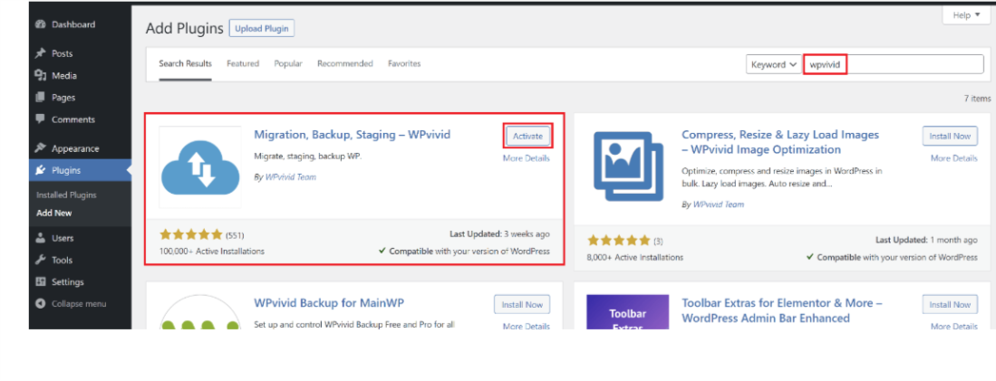
Task: Expand the Keyword search type dropdown
Action: click(774, 64)
